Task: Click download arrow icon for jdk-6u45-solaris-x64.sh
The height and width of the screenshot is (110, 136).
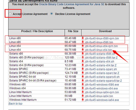Action: point(83,61)
